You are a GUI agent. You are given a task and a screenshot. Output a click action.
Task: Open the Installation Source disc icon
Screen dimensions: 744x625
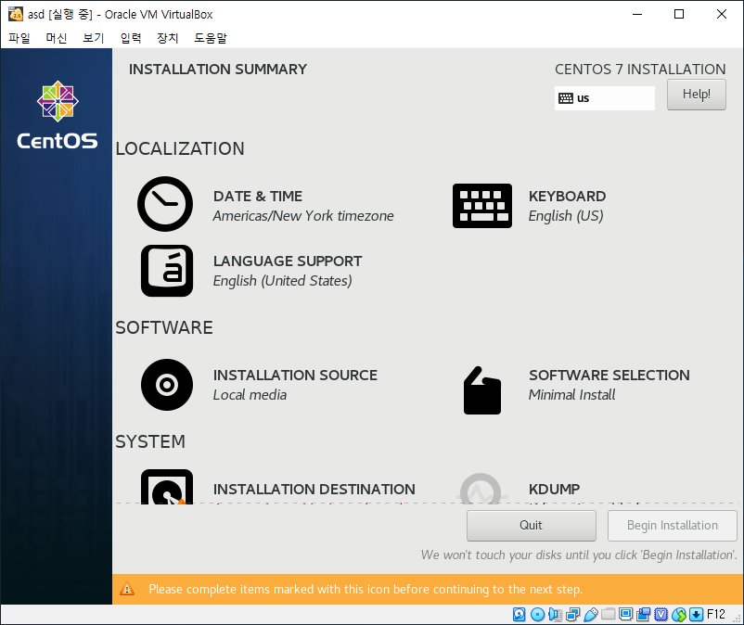[x=167, y=385]
